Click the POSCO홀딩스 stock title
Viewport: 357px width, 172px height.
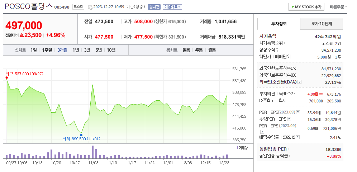[x=29, y=6]
